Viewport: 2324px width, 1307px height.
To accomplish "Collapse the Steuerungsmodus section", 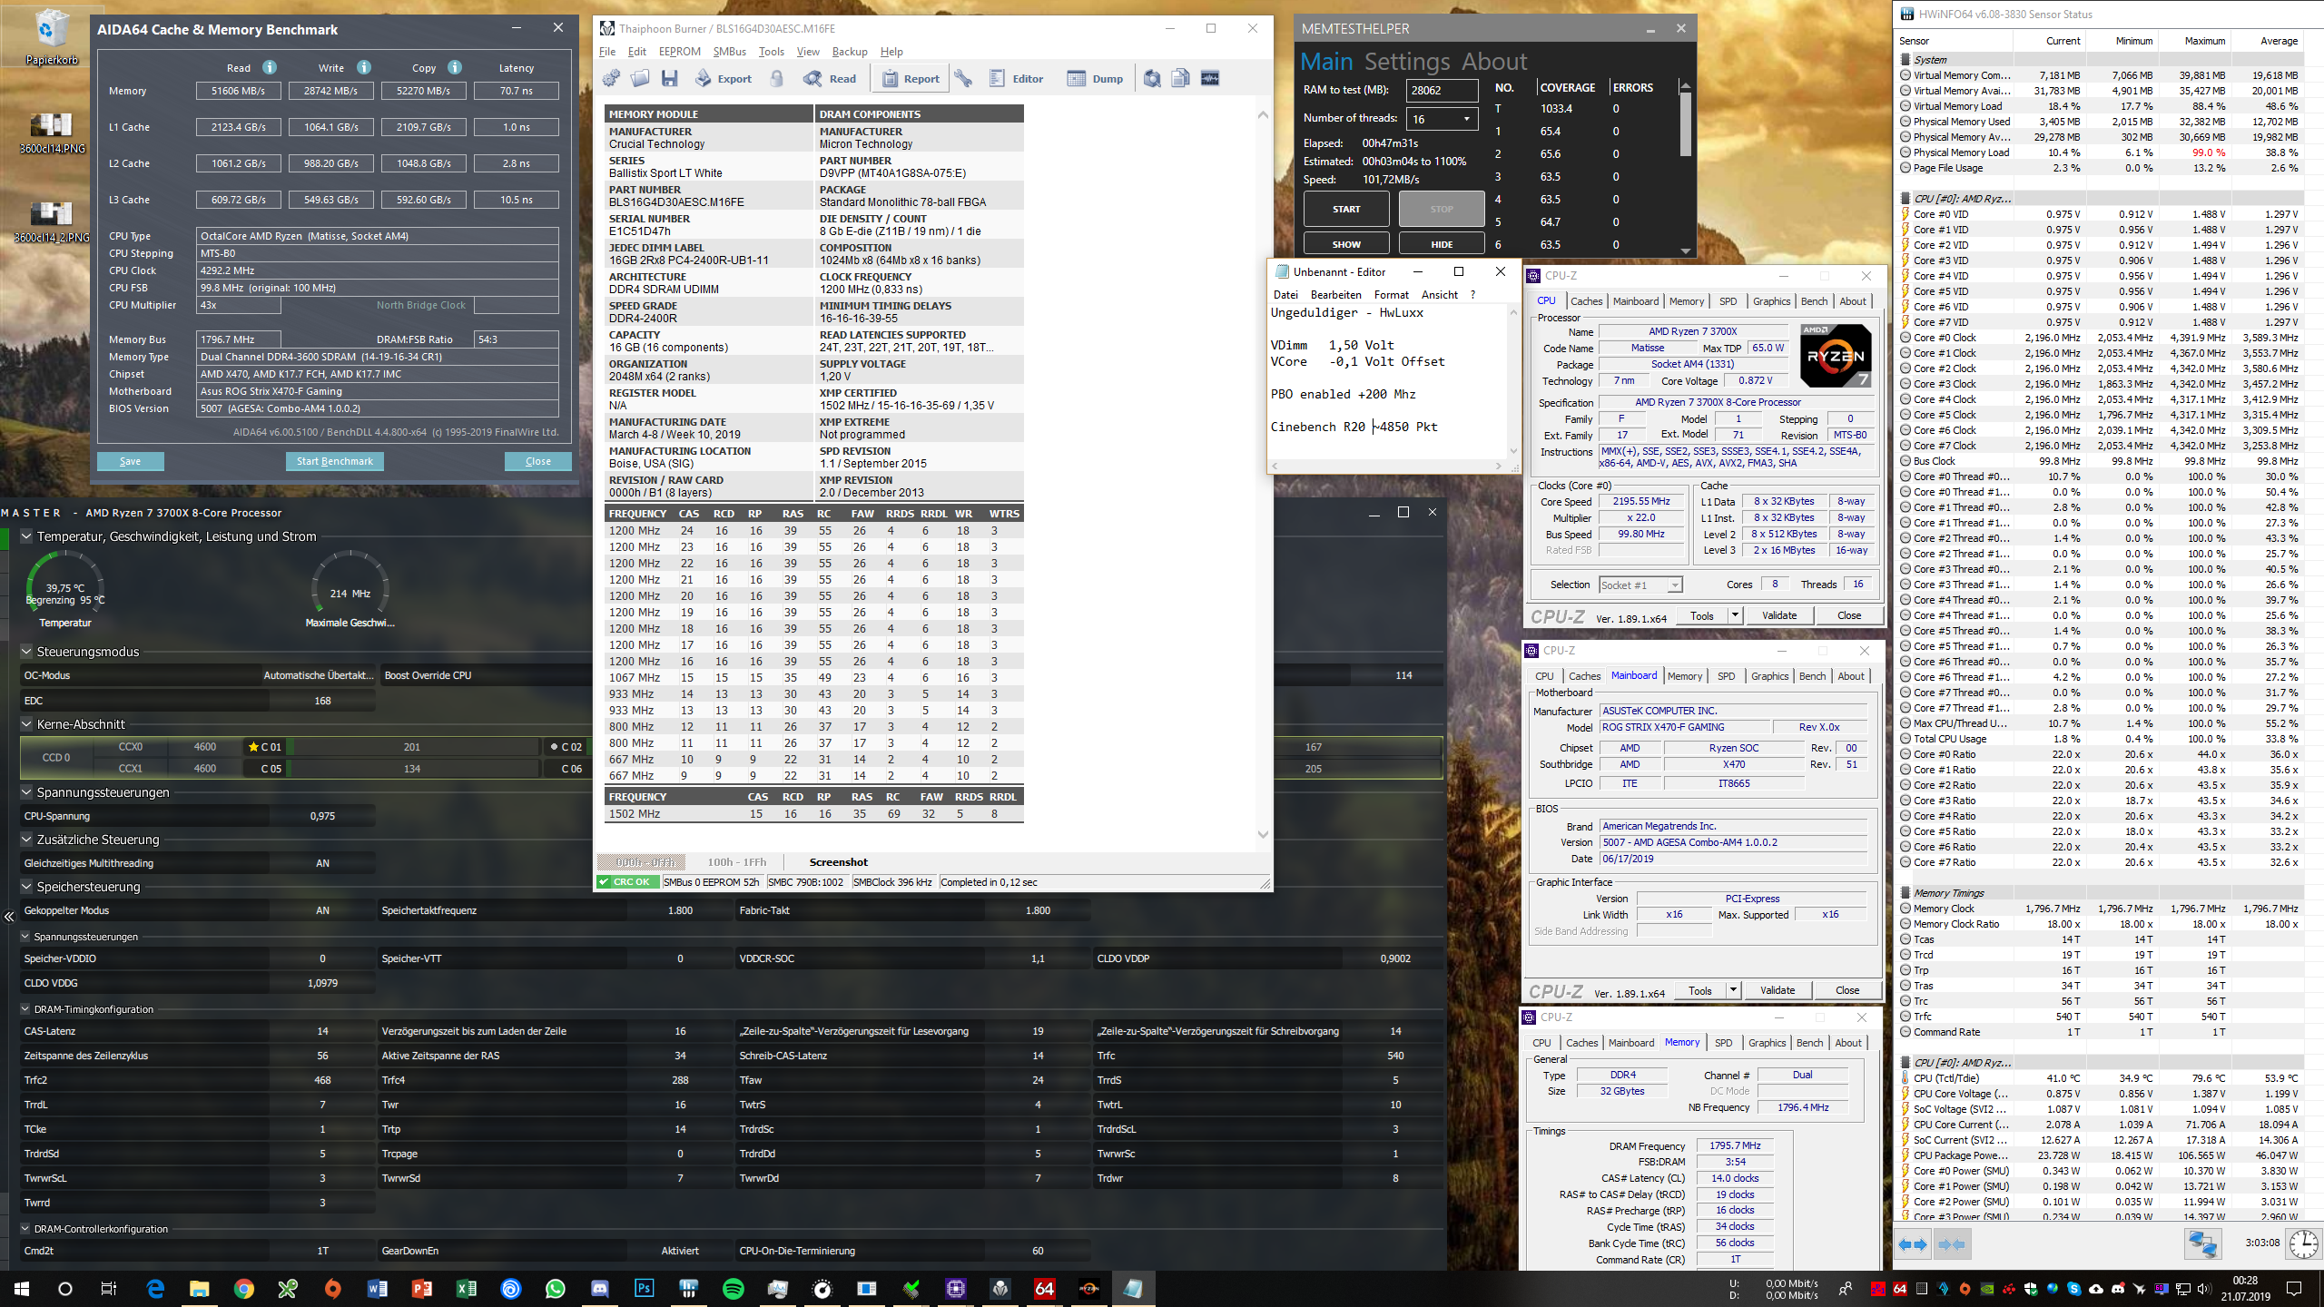I will pyautogui.click(x=26, y=652).
